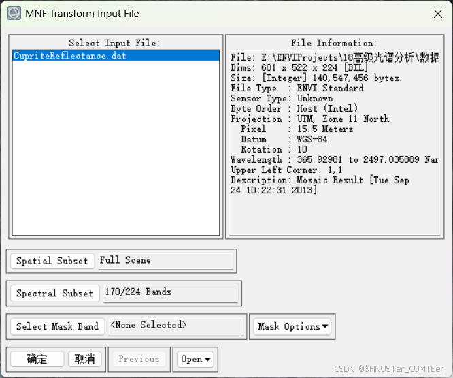Viewport: 453px width, 378px height.
Task: Click the Sensor Type: Unknown line
Action: 282,98
